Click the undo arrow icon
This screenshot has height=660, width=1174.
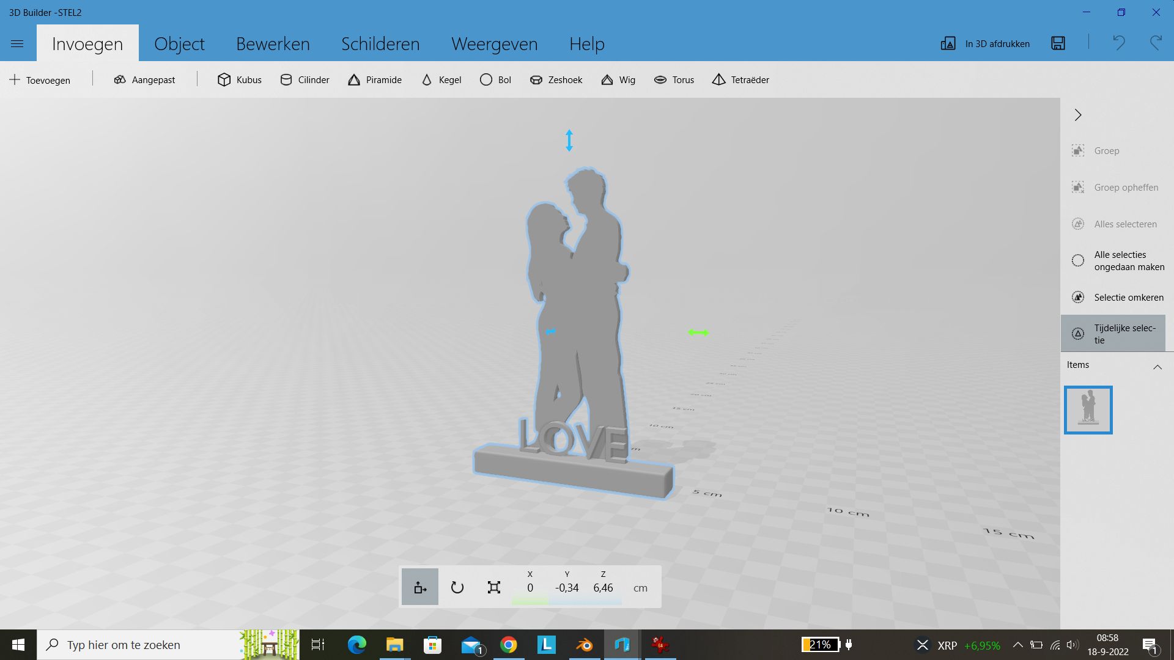click(1119, 43)
